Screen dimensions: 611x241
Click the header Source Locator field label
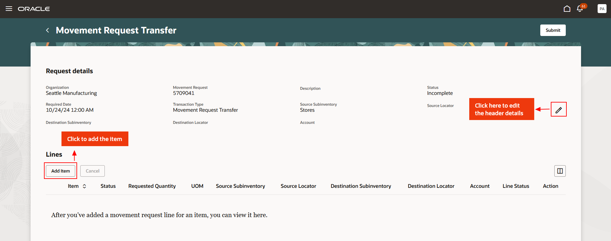tap(440, 106)
